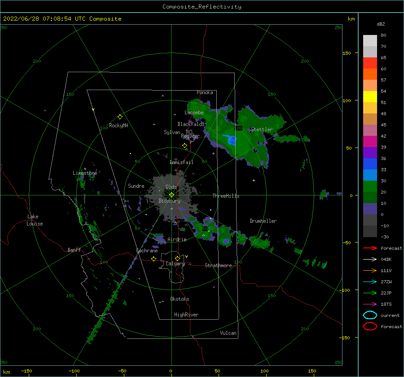Click the Vulcan town label
This screenshot has height=377, width=404.
pos(228,333)
